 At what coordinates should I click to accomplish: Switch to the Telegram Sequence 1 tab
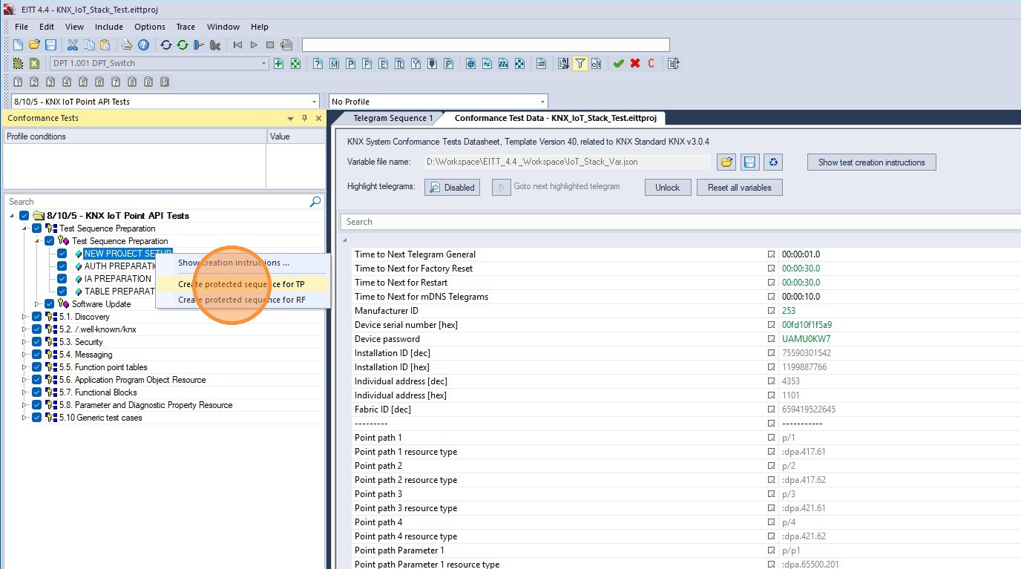(393, 118)
